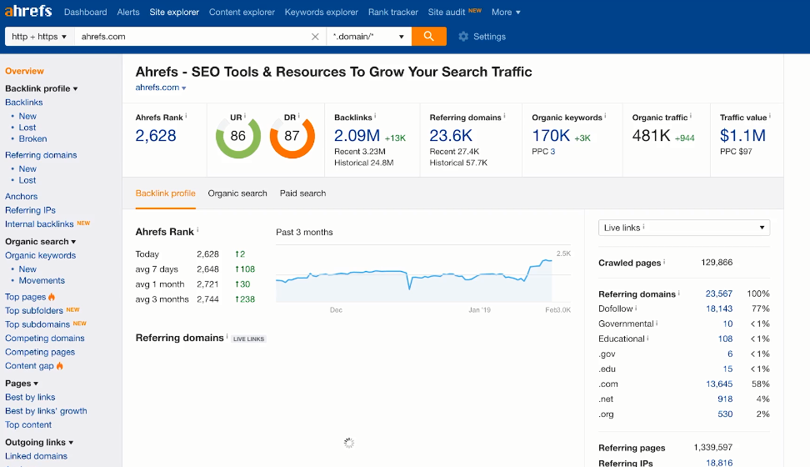Go to Content explorer
This screenshot has height=467, width=810.
coord(242,12)
